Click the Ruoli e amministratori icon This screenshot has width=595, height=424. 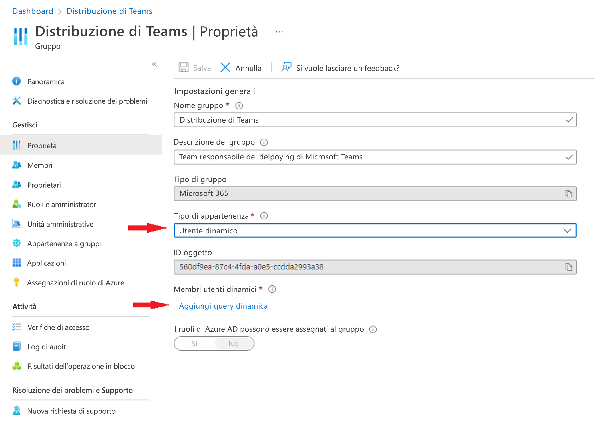click(17, 204)
